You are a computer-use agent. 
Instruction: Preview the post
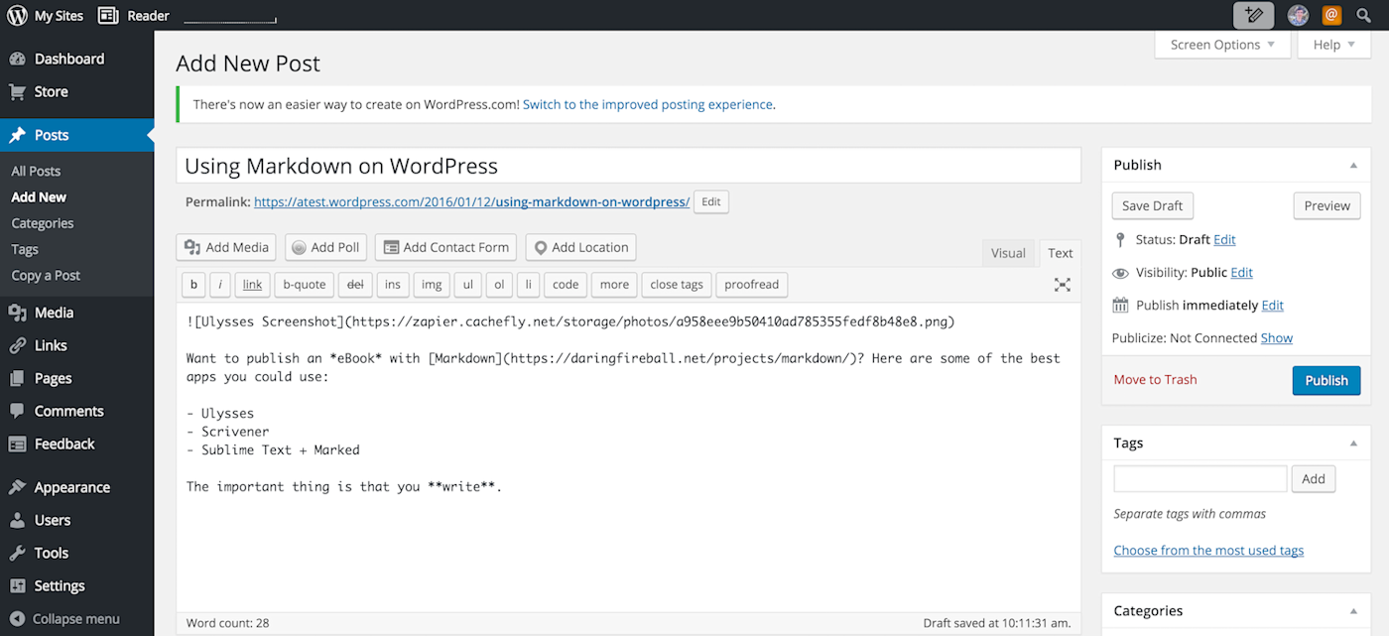1326,205
